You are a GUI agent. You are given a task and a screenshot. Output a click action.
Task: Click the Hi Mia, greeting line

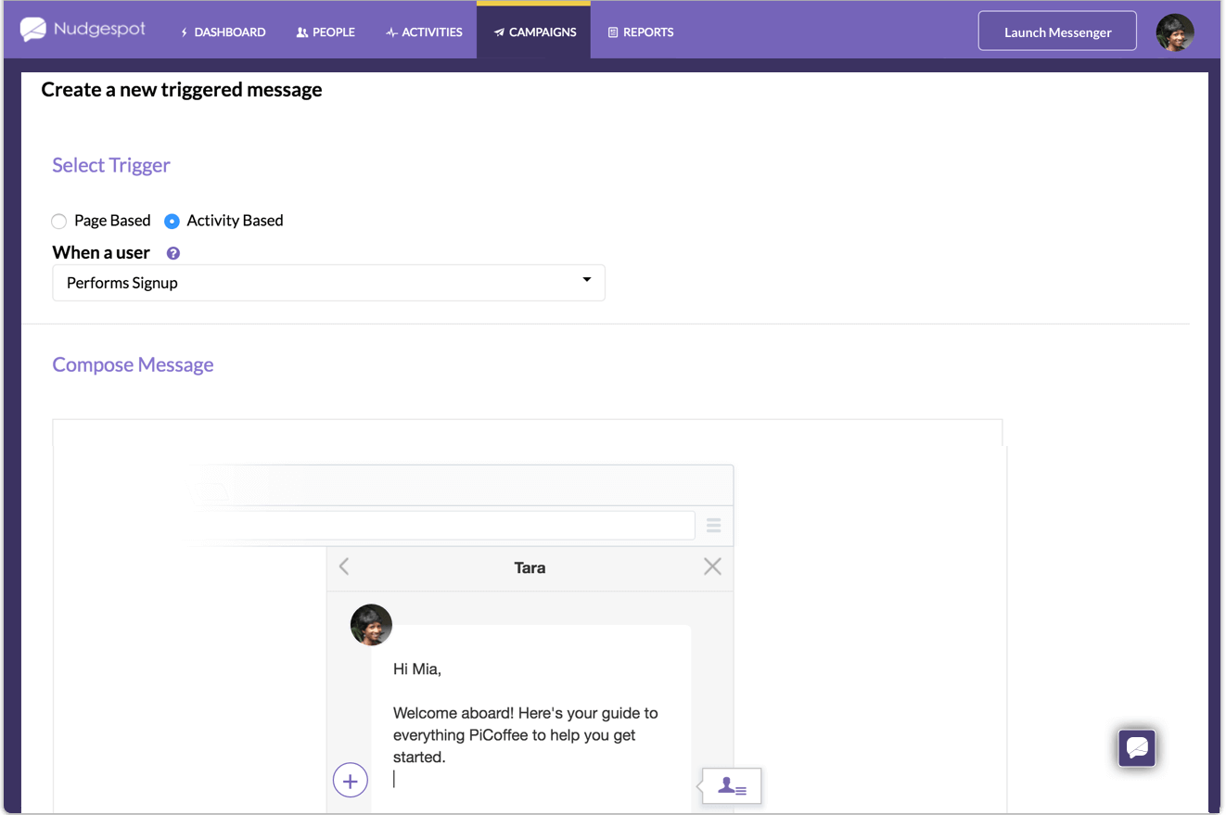point(417,669)
